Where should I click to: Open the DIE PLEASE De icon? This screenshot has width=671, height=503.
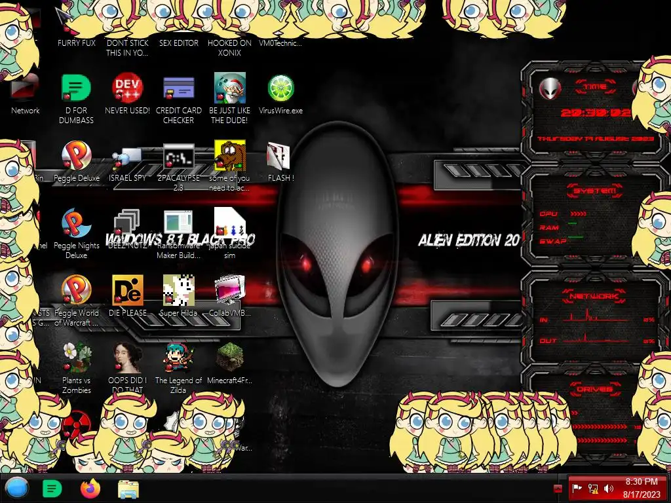[128, 290]
